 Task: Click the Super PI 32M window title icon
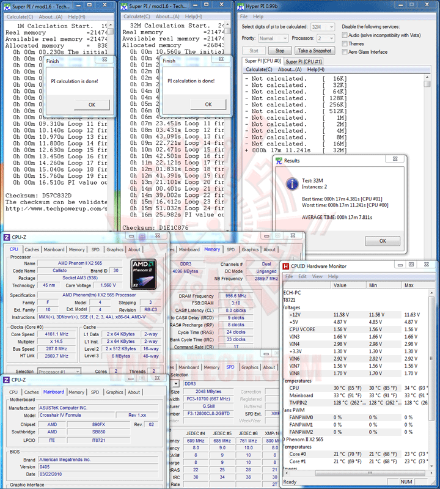124,6
